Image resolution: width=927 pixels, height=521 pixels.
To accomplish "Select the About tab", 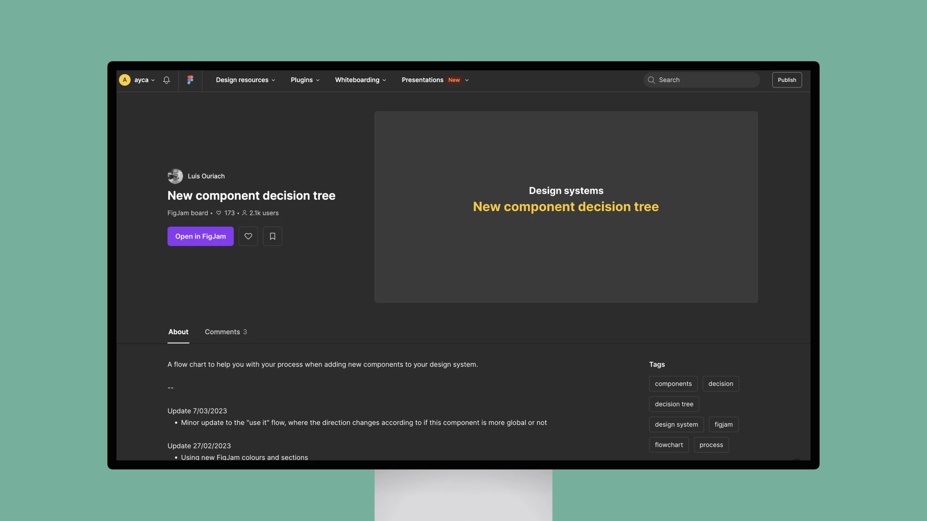I will [178, 332].
